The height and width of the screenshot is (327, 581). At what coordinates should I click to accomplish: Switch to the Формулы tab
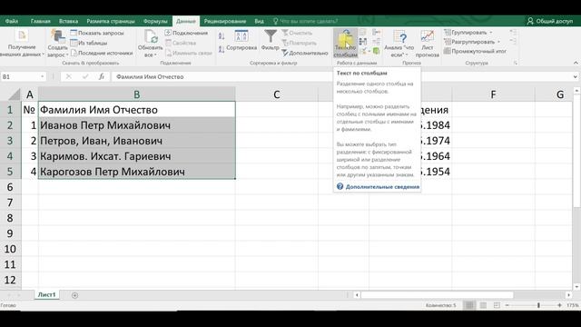(x=155, y=21)
